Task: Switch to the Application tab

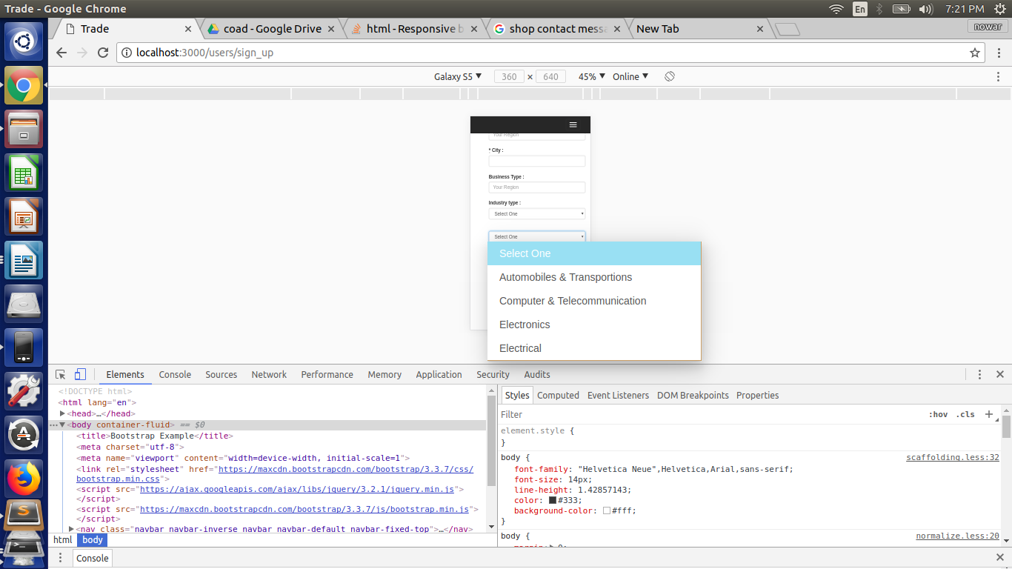Action: click(x=439, y=375)
